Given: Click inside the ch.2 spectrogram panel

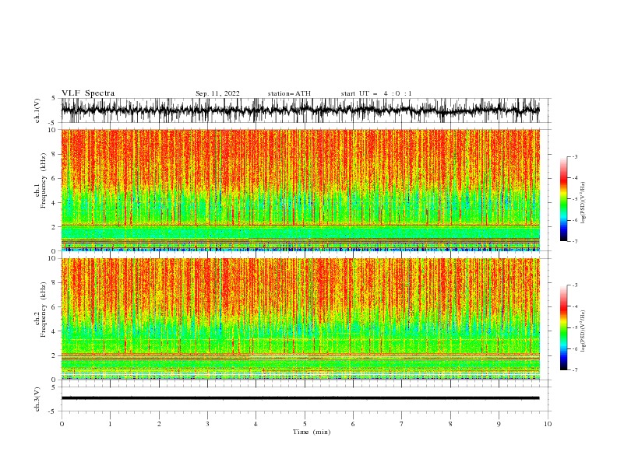Looking at the screenshot, I should click(x=300, y=319).
